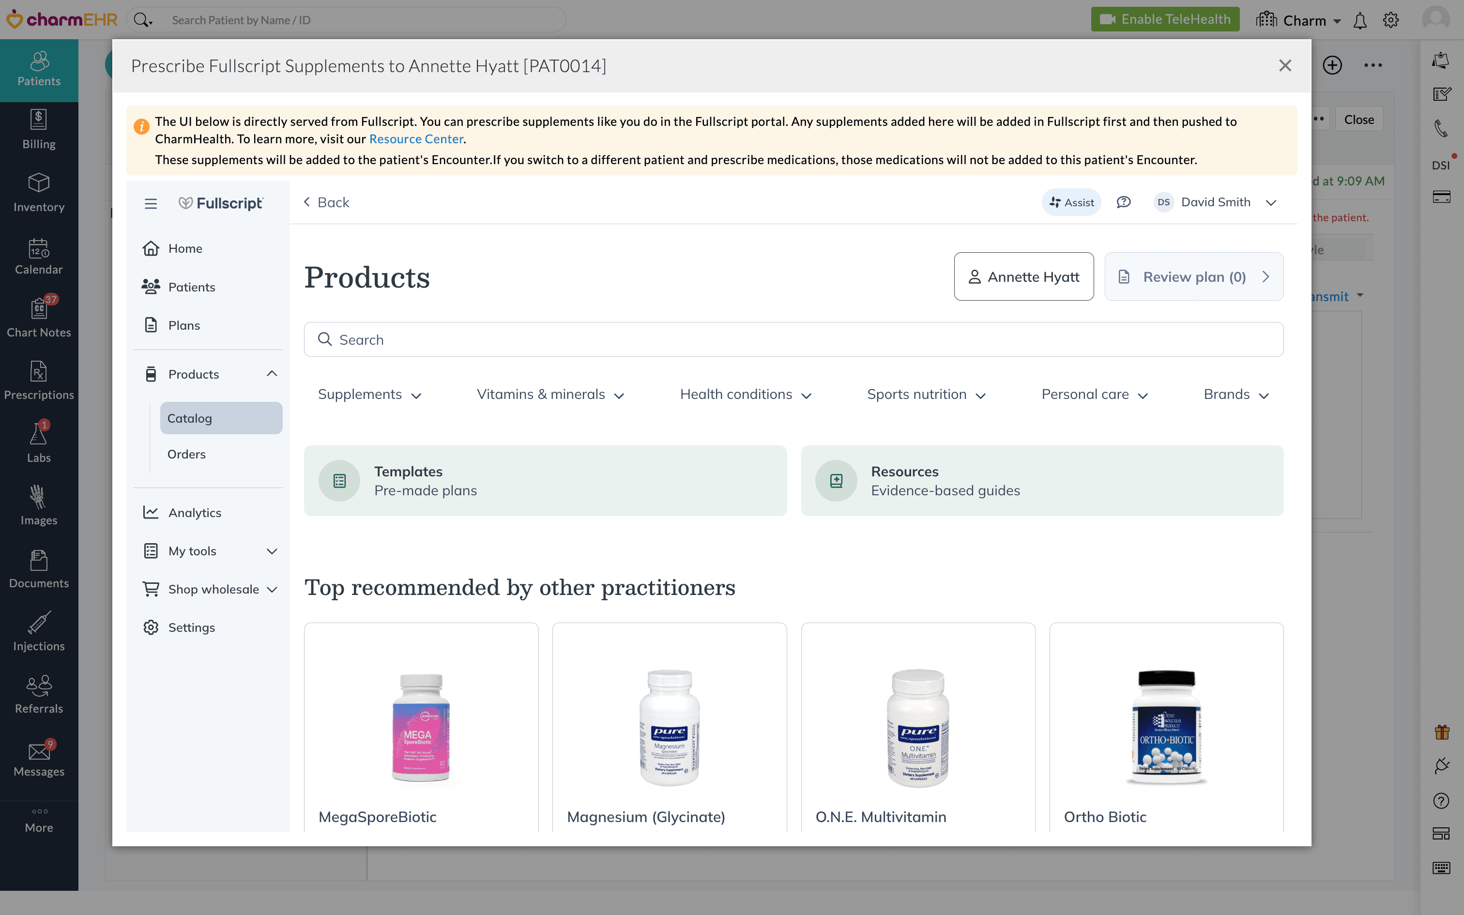Screen dimensions: 1464x915
Task: Open the notifications bell at top right
Action: coord(1360,19)
